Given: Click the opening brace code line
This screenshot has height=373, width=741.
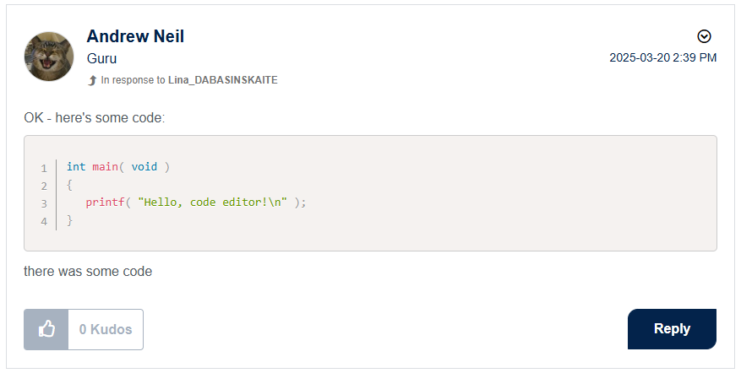Looking at the screenshot, I should 70,185.
